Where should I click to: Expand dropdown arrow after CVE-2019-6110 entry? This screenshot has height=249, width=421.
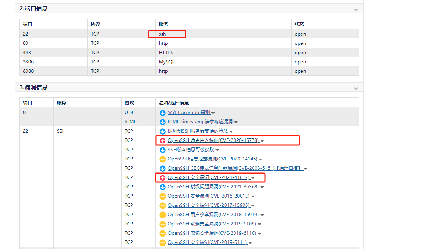click(259, 234)
